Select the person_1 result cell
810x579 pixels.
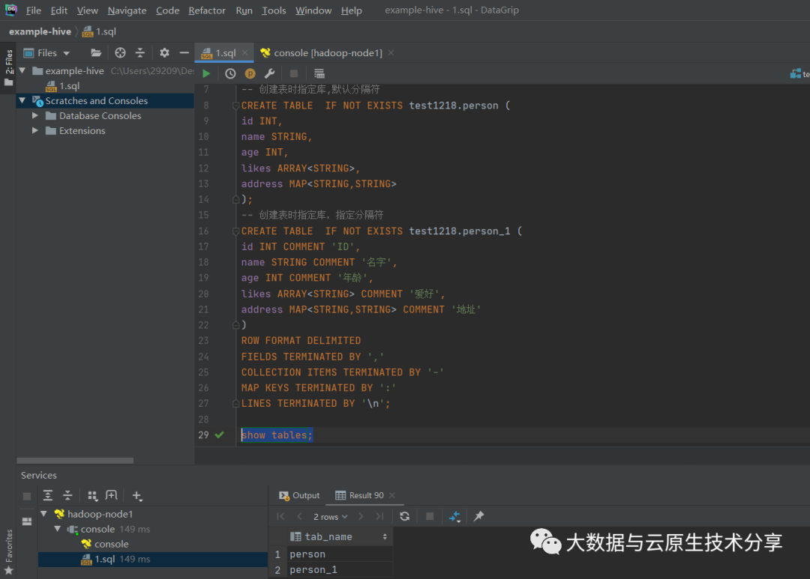pyautogui.click(x=313, y=570)
